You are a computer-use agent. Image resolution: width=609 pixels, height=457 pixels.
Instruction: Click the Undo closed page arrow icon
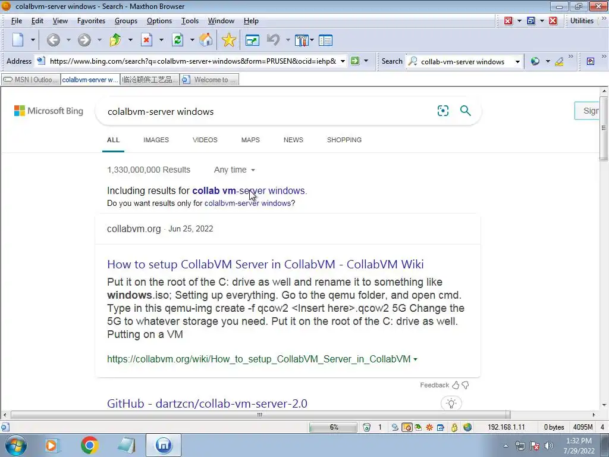pos(274,40)
